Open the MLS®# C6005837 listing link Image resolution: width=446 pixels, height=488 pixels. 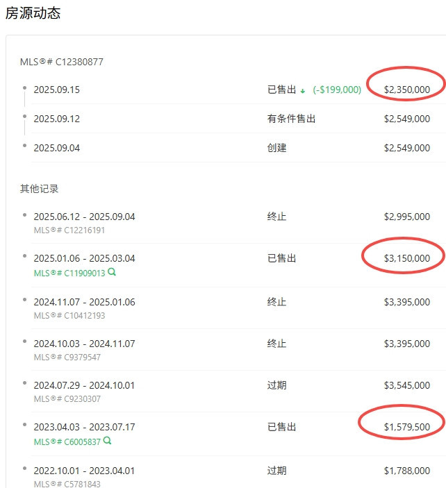point(67,441)
